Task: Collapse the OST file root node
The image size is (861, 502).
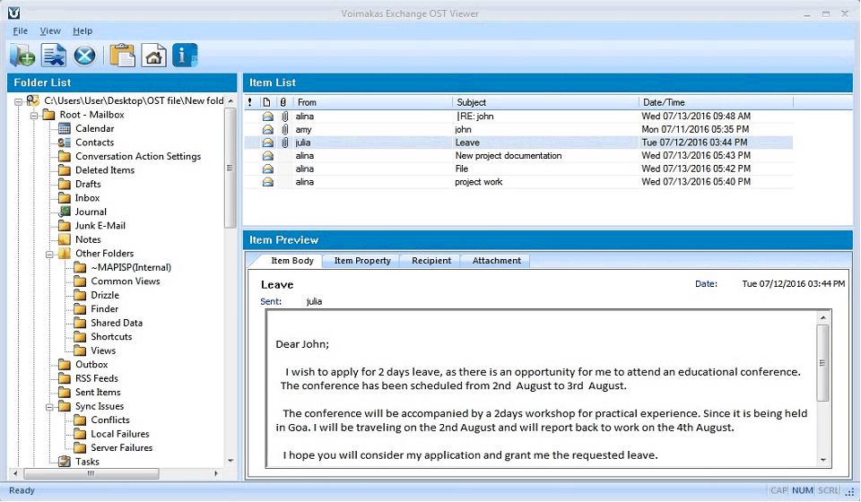Action: [x=18, y=101]
